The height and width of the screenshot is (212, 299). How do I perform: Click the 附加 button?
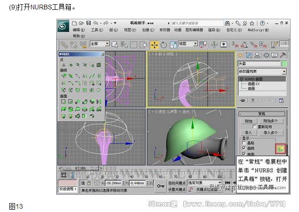[x=248, y=121]
